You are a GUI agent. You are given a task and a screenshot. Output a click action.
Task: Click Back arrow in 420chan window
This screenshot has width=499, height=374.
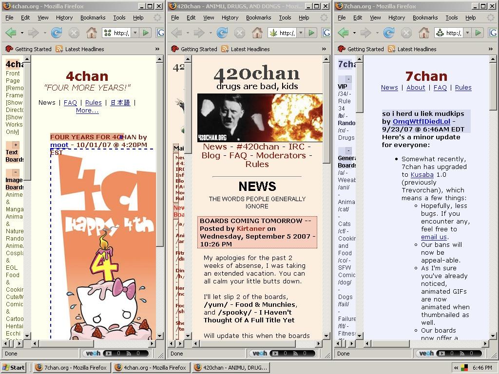176,33
